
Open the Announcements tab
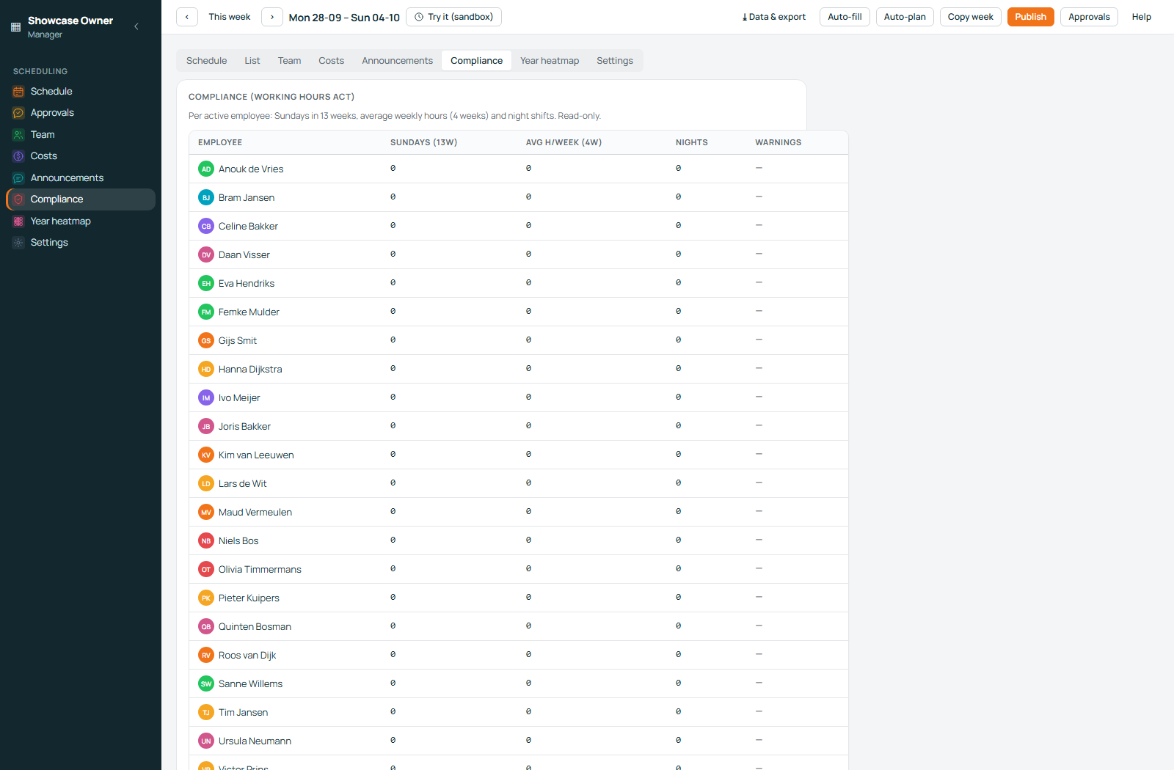tap(397, 61)
